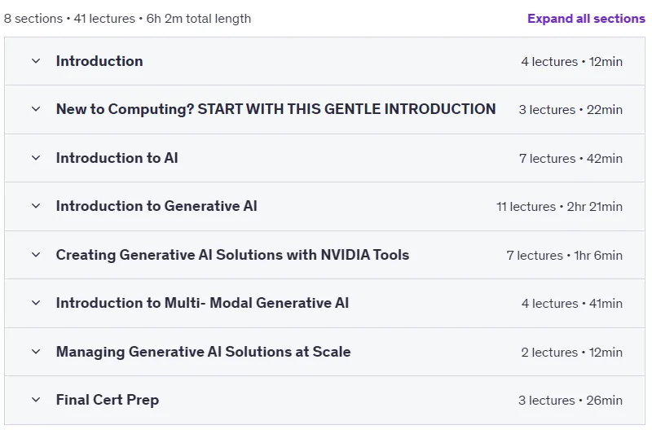
Task: Expand the Introduction section chevron
Action: click(x=36, y=61)
